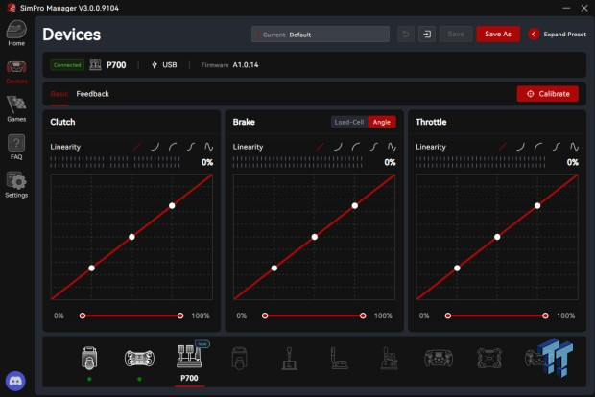Image resolution: width=595 pixels, height=397 pixels.
Task: Click the Clutch linearity tick bar
Action: 115,162
